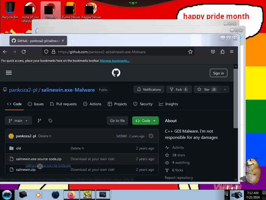The image size is (266, 200).
Task: Open pankoza2-pl owner link in heading
Action: click(x=23, y=90)
